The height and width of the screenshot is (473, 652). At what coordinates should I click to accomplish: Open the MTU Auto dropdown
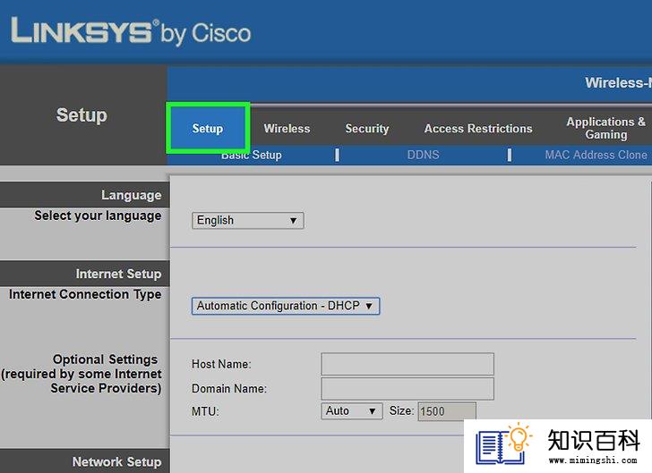[x=351, y=411]
